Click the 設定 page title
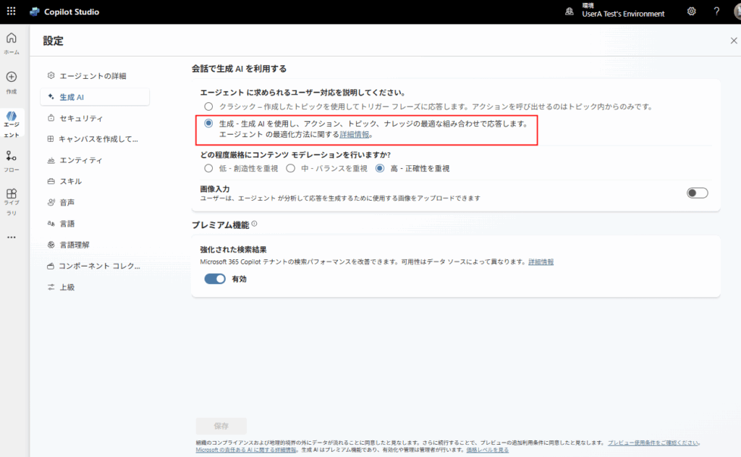Image resolution: width=741 pixels, height=457 pixels. pyautogui.click(x=53, y=41)
